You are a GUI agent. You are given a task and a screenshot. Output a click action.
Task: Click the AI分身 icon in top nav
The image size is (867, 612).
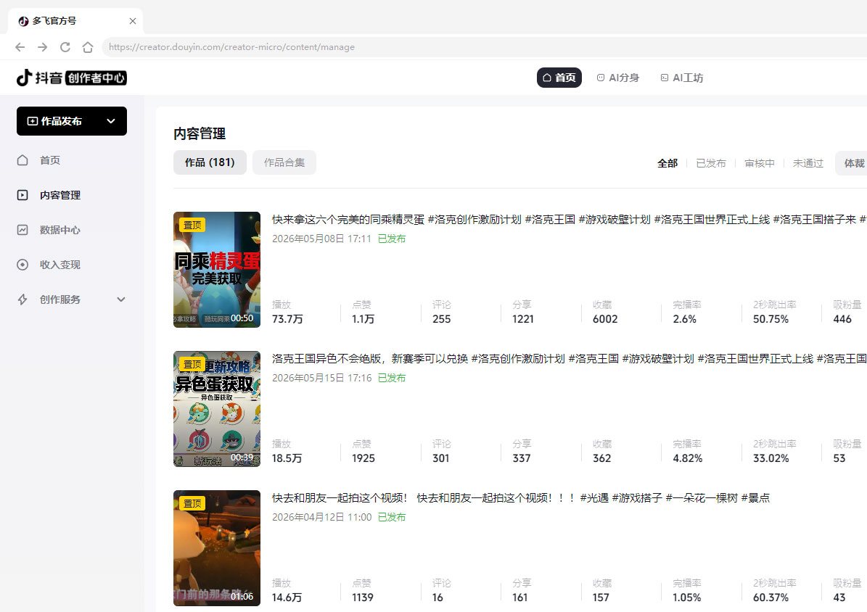601,78
